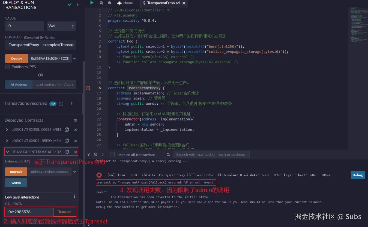Expand the upgrade function parameters chevron
368x227 pixels.
point(74,172)
